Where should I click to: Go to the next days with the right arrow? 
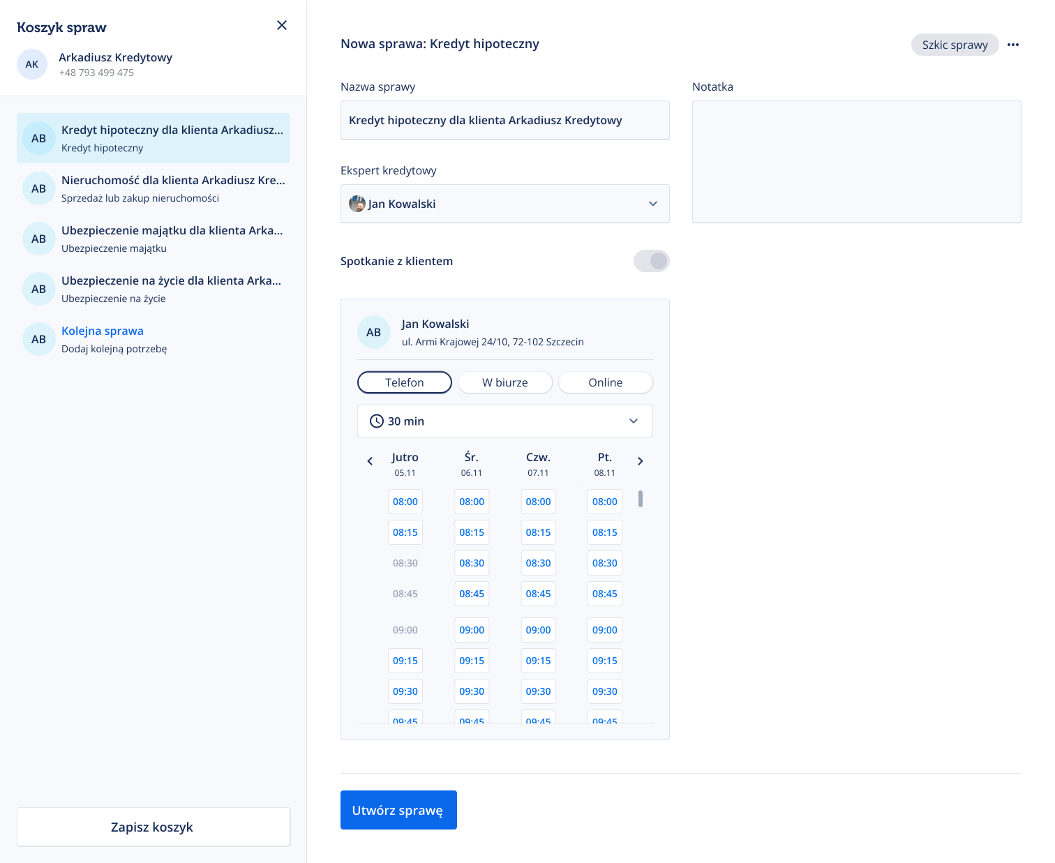tap(641, 461)
